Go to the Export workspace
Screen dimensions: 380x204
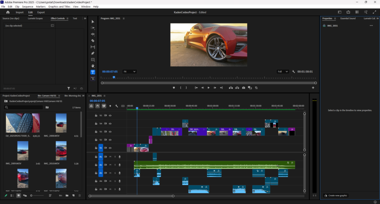coord(41,12)
